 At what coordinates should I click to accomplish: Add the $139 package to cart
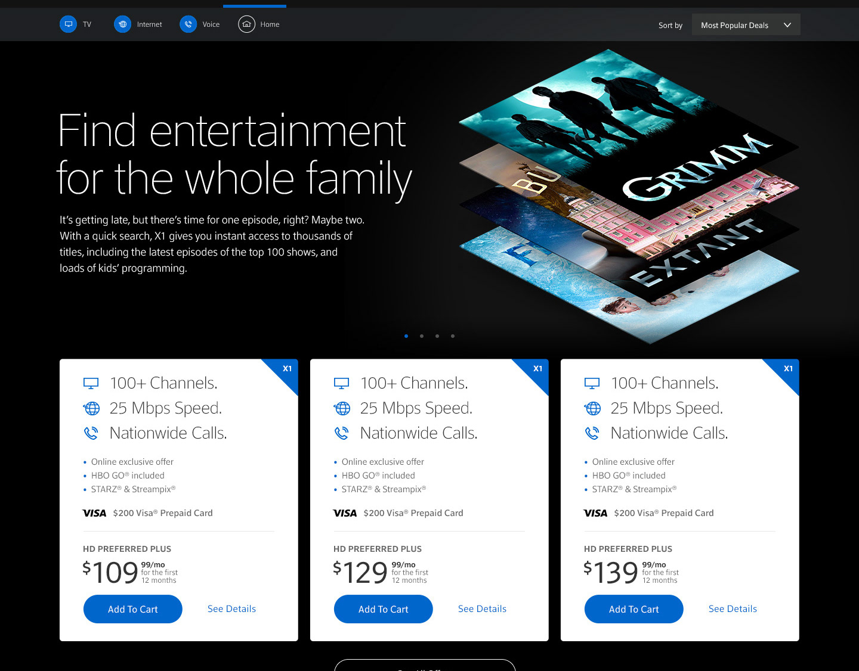634,609
